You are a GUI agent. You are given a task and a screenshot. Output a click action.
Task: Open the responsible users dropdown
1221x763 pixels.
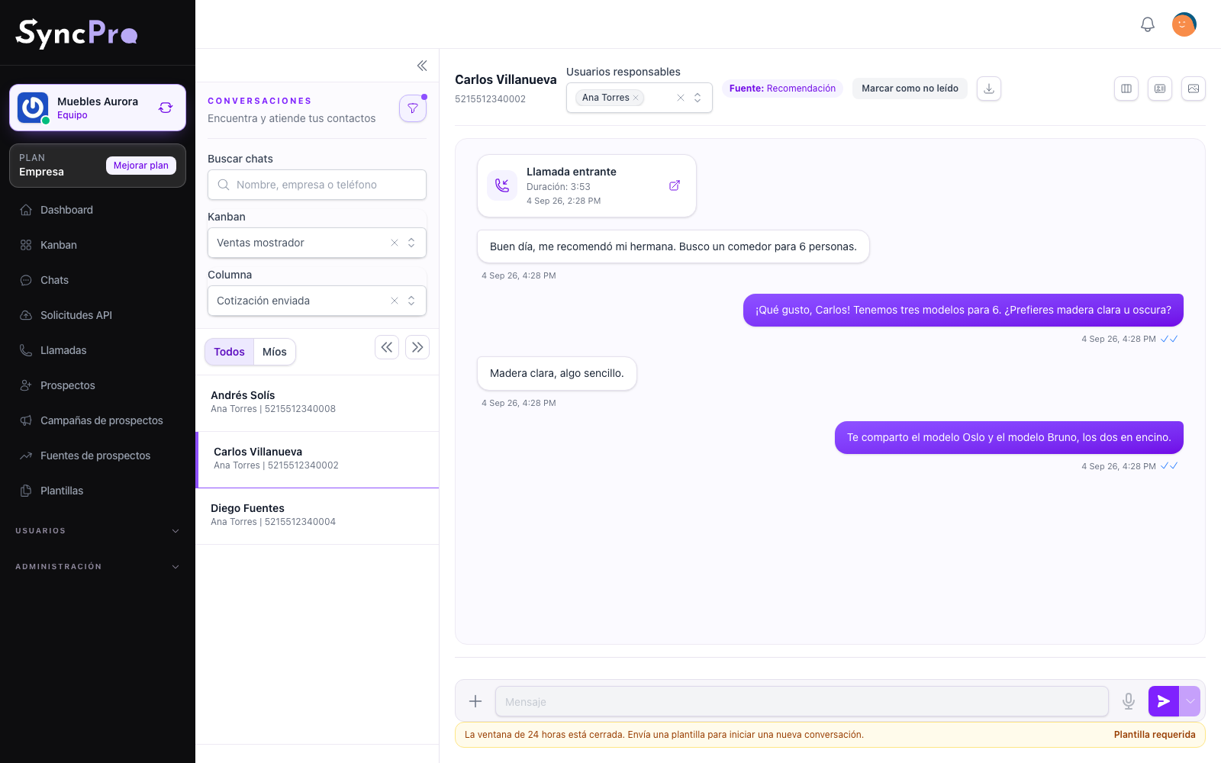(697, 98)
